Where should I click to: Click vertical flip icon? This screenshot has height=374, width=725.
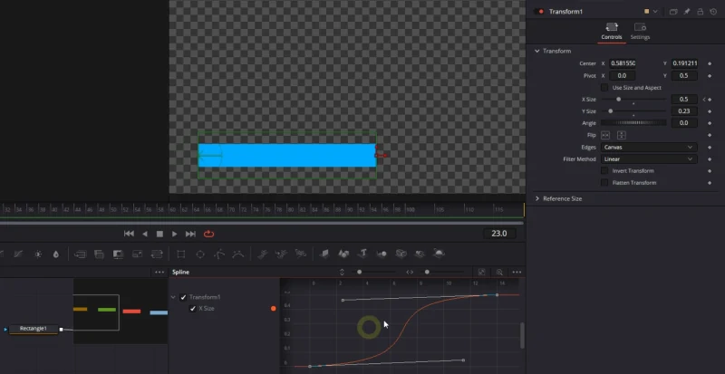coord(619,135)
